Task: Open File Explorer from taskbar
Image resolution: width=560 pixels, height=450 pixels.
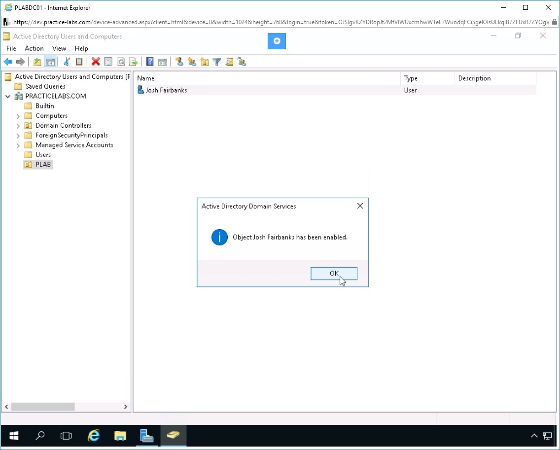Action: click(120, 435)
